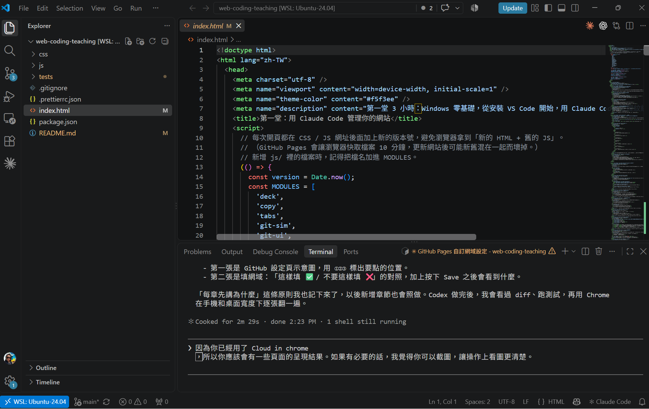Click main* branch in status bar
649x409 pixels.
tap(87, 402)
